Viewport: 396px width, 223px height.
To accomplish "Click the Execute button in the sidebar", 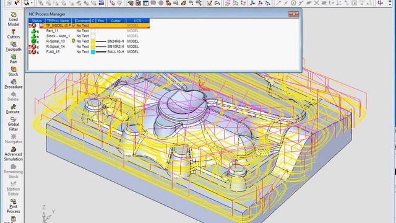I will click(14, 109).
